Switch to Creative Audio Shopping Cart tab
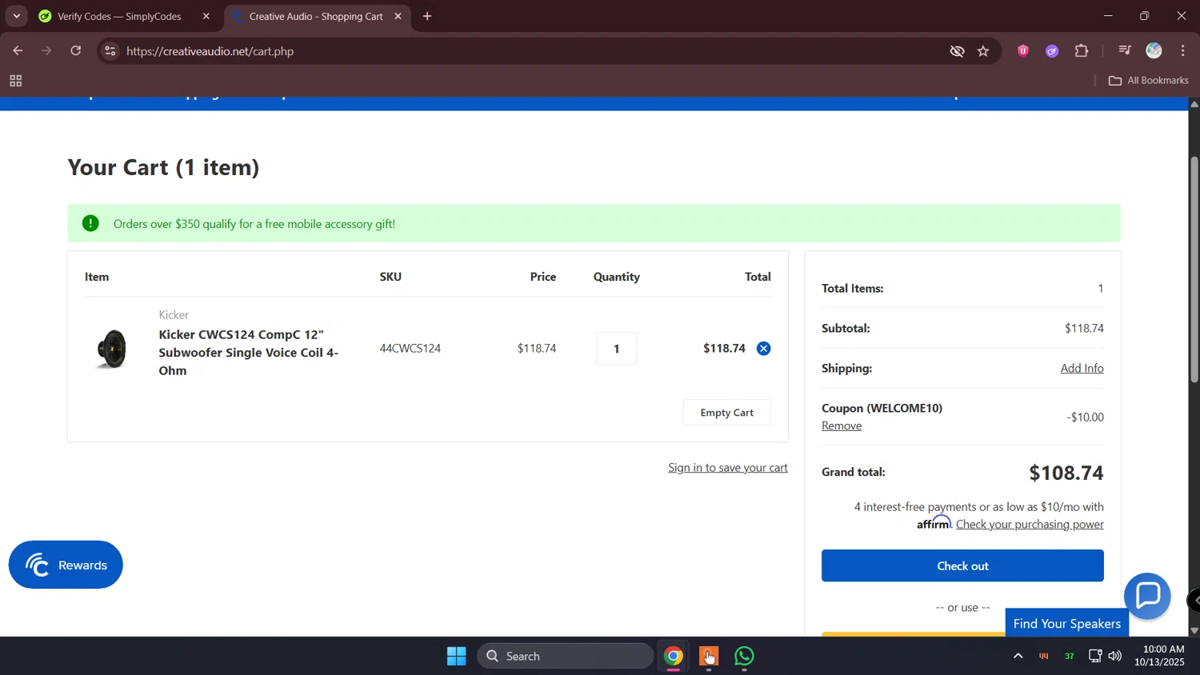Image resolution: width=1200 pixels, height=675 pixels. 316,16
